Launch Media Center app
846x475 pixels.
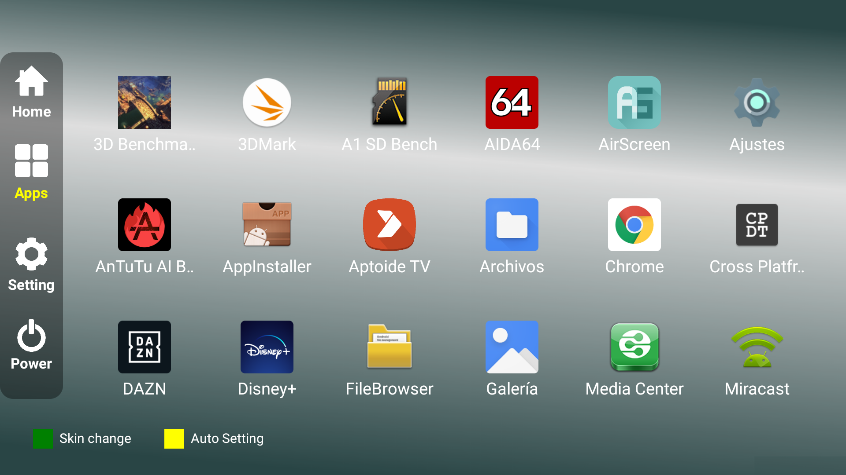point(634,347)
